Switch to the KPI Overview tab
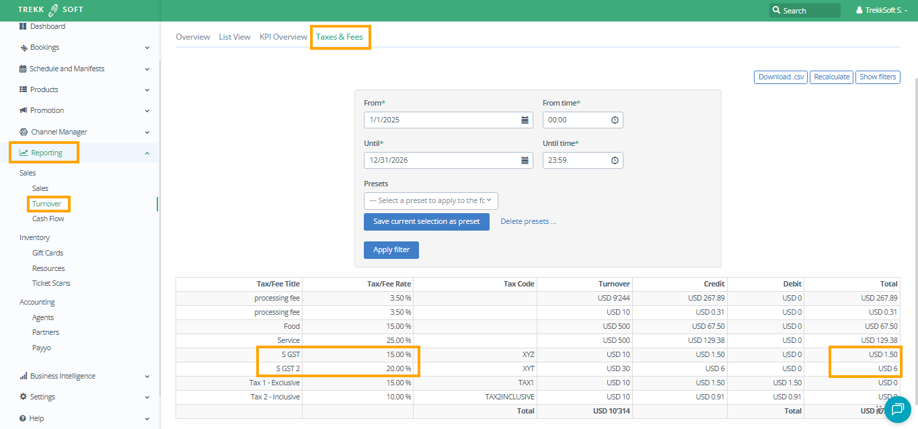The image size is (918, 429). 283,37
